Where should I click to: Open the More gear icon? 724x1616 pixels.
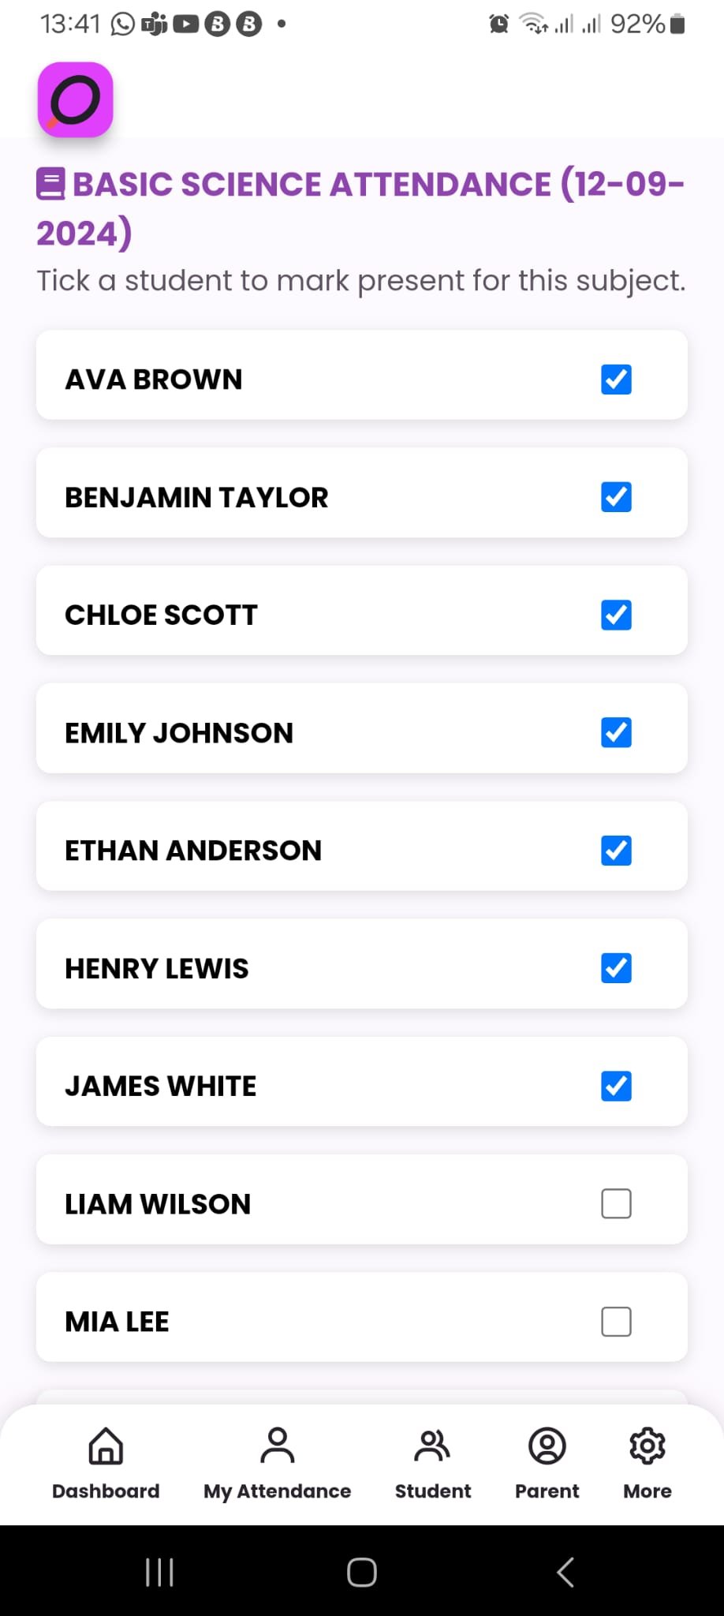pyautogui.click(x=647, y=1446)
